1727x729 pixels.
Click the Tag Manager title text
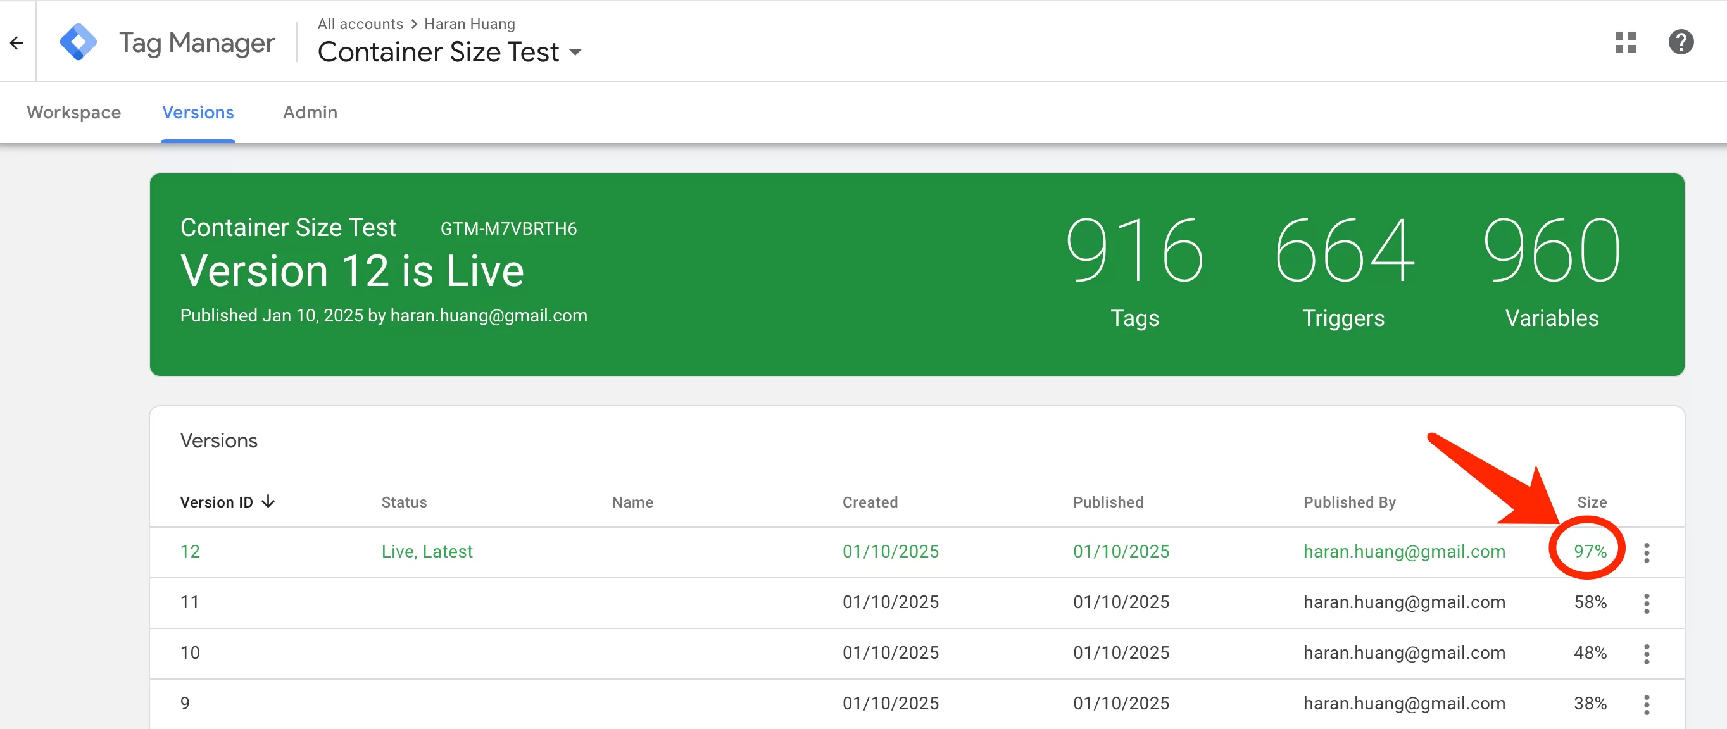196,43
